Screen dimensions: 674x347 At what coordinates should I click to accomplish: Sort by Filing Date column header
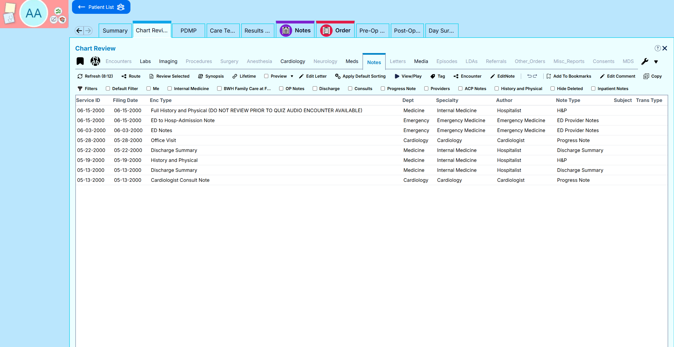(125, 100)
